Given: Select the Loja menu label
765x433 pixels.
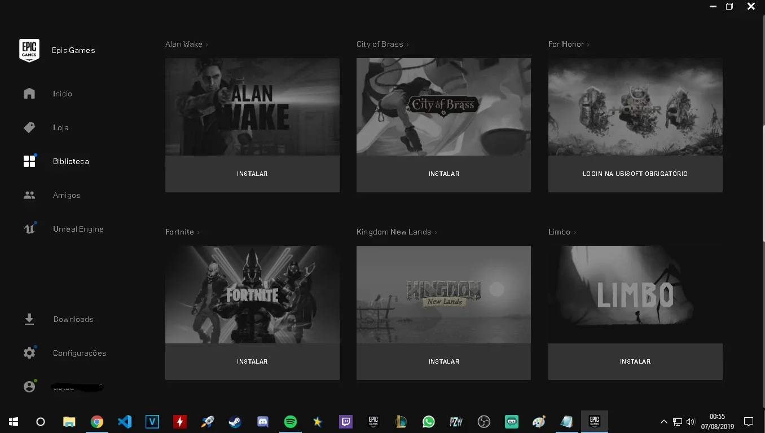Looking at the screenshot, I should coord(61,127).
